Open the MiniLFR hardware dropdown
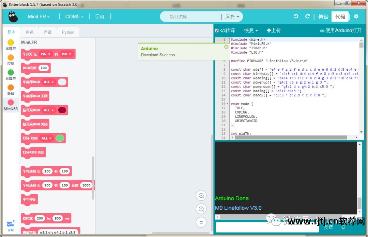The height and width of the screenshot is (237, 368). (39, 17)
